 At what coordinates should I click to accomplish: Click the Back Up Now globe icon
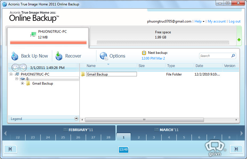point(15,56)
